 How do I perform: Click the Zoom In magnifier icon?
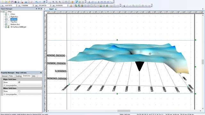53,2
